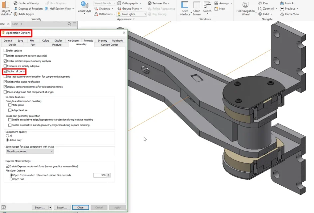Enable the Defer update checkbox
Image resolution: width=314 pixels, height=213 pixels.
tap(5, 51)
